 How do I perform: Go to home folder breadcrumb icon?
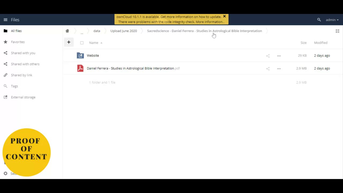pyautogui.click(x=67, y=31)
